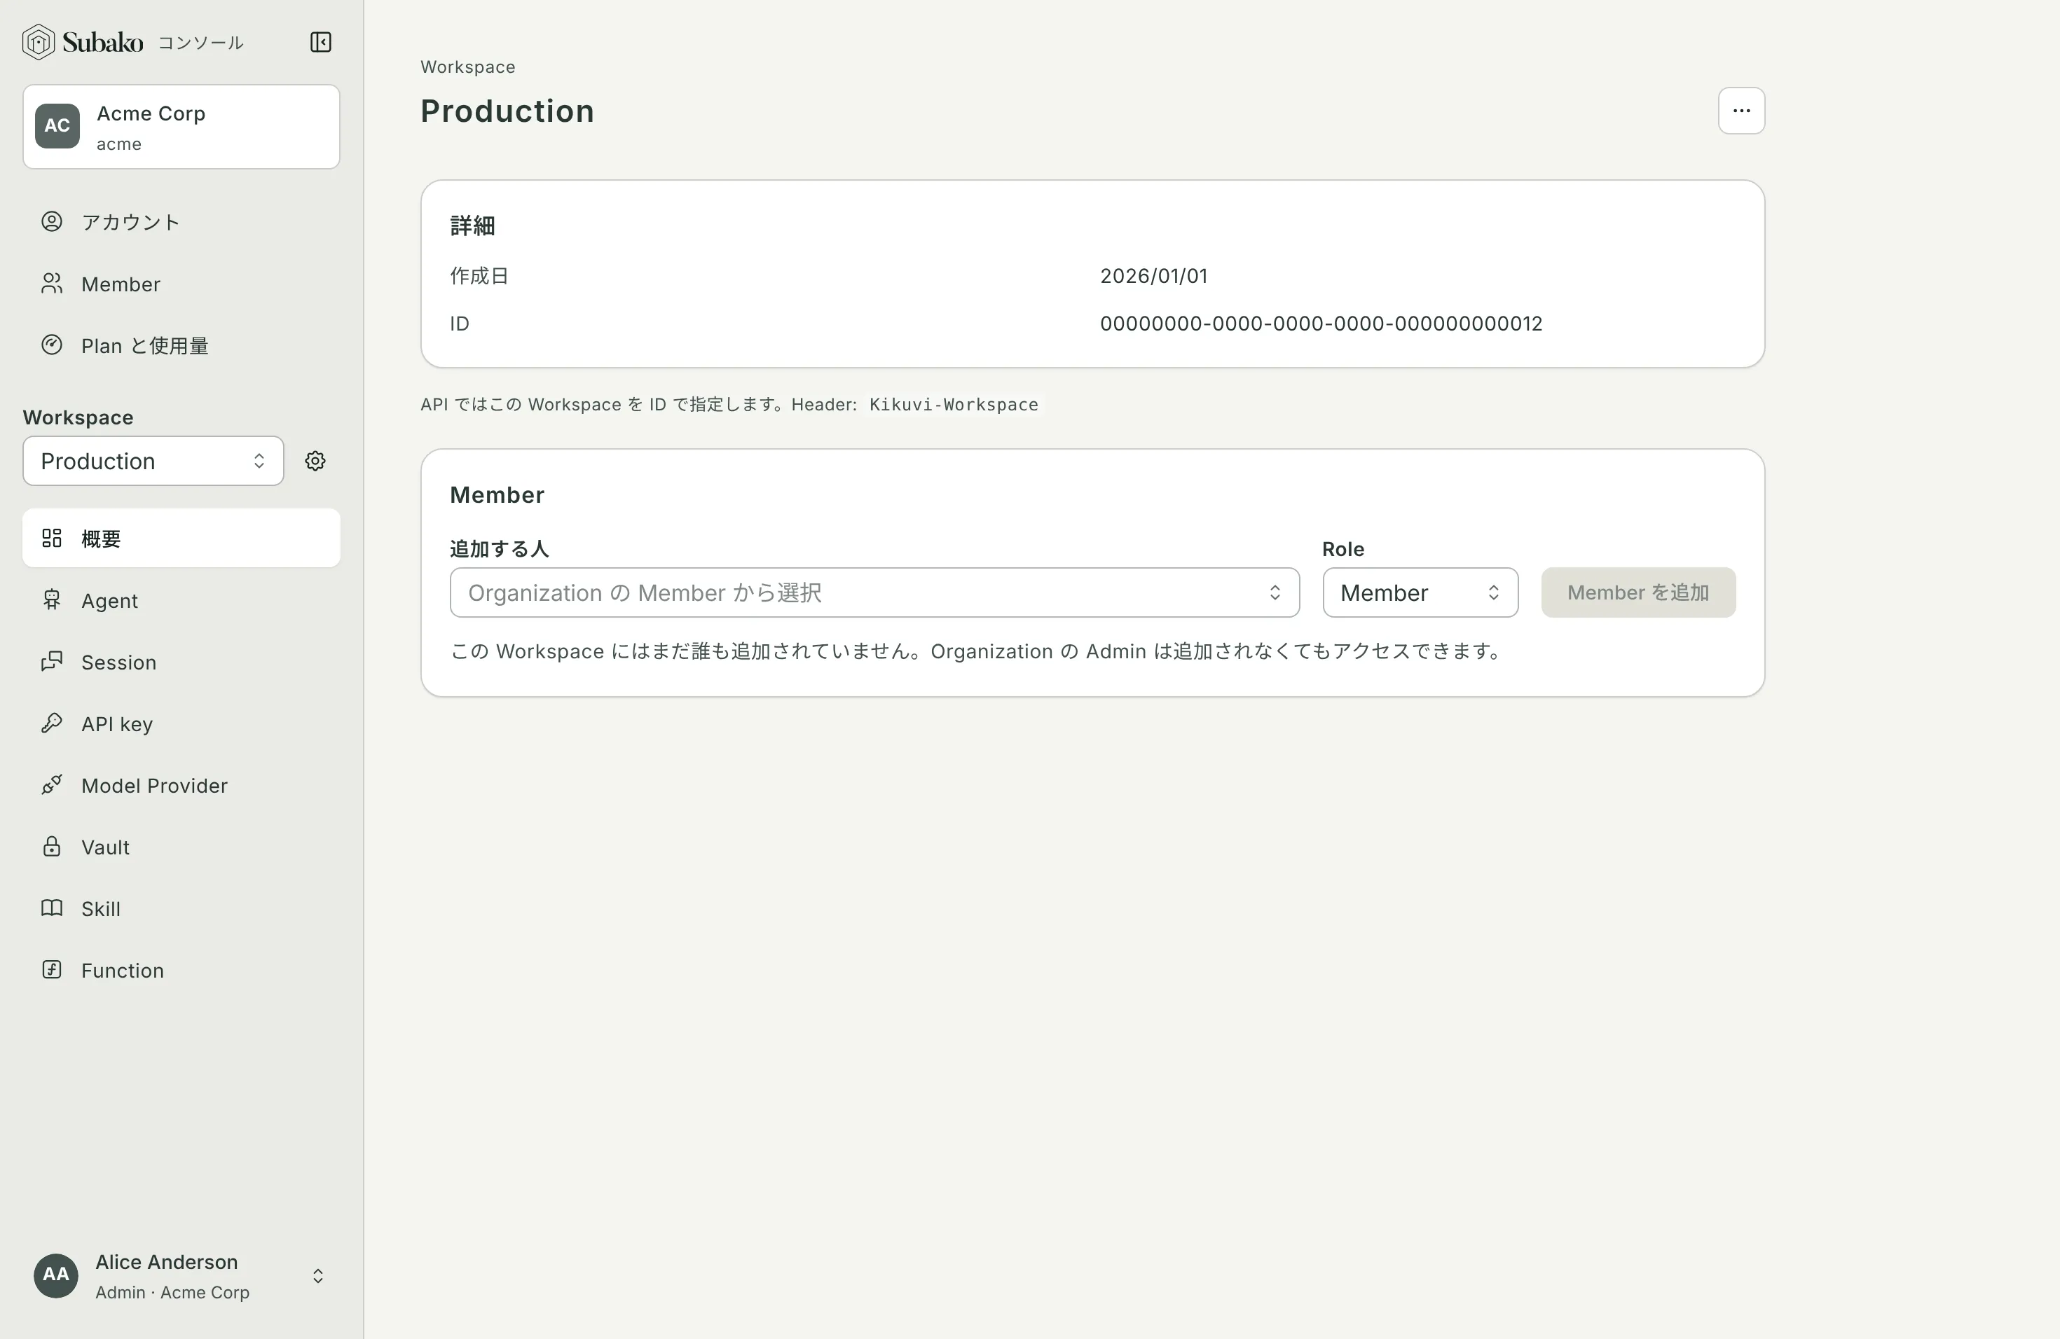Click the Session chat icon
This screenshot has height=1339, width=2060.
[52, 661]
